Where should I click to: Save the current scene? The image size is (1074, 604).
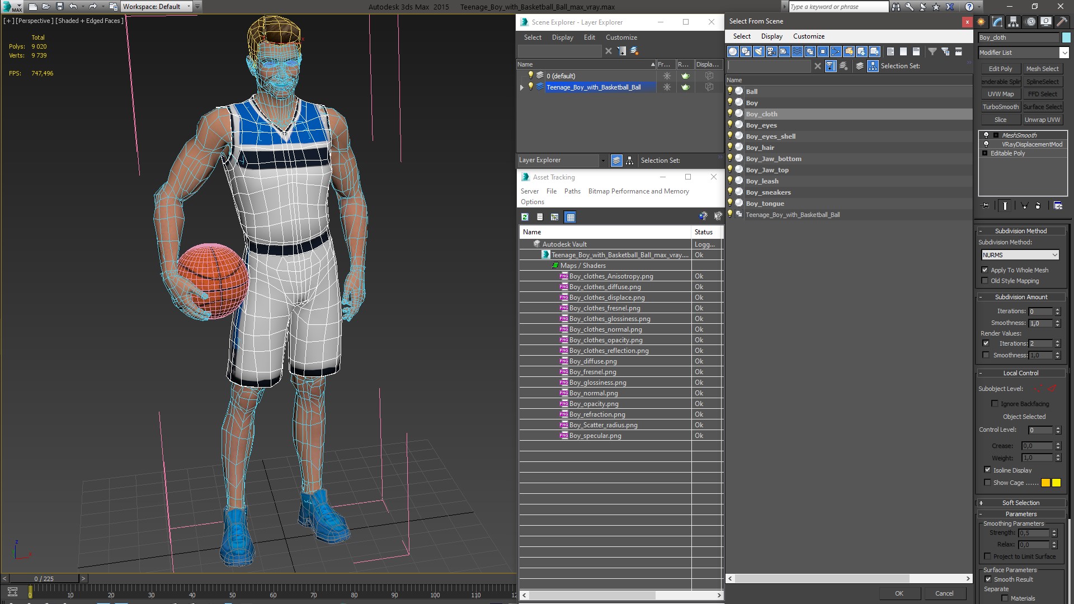click(x=60, y=7)
